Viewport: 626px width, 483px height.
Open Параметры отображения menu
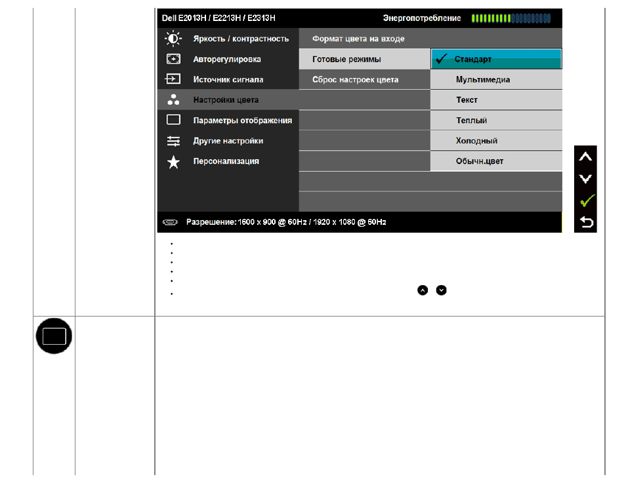point(228,120)
